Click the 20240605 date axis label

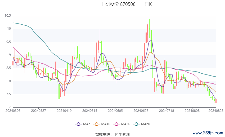pos(115,111)
